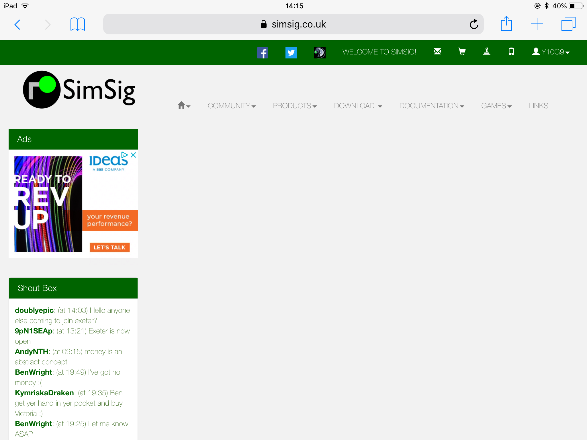Open AndyNTH user profile
The height and width of the screenshot is (440, 587).
[x=32, y=351]
